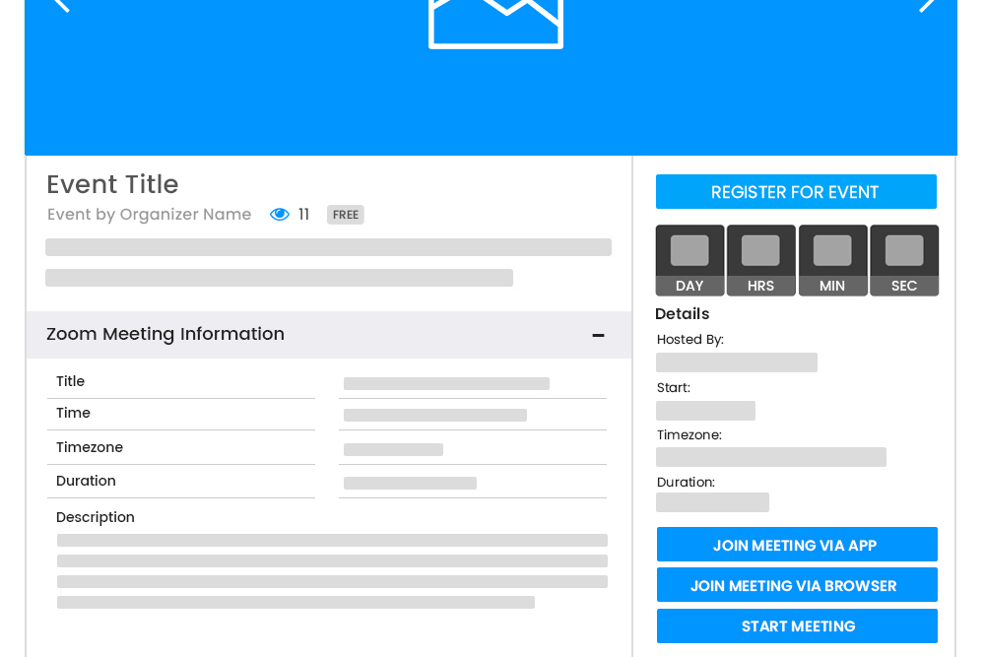This screenshot has width=985, height=657.
Task: Click the minus disclosure control
Action: tap(598, 335)
